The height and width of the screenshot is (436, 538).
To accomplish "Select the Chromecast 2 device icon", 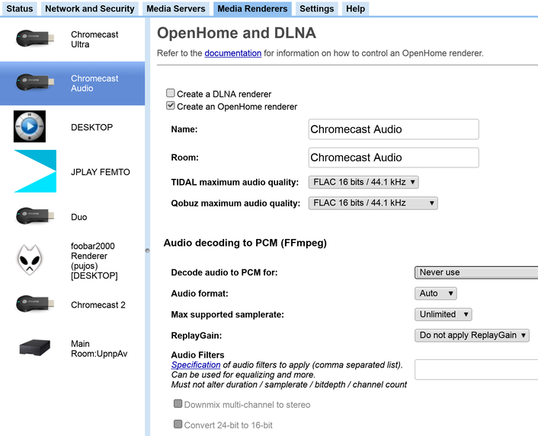I will [x=35, y=304].
